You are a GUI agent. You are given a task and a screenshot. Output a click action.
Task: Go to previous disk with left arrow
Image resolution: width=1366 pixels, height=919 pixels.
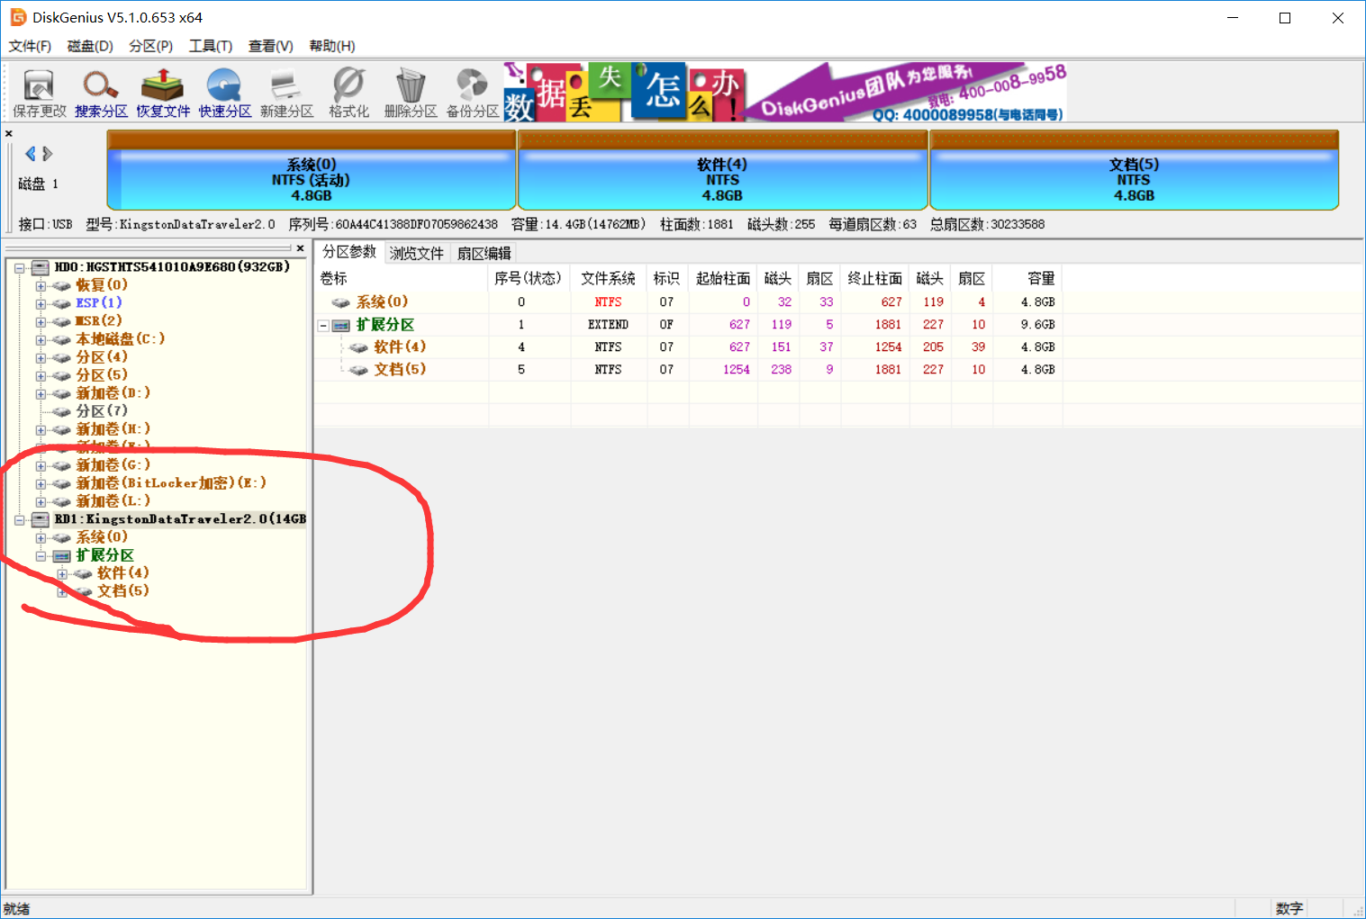coord(31,154)
